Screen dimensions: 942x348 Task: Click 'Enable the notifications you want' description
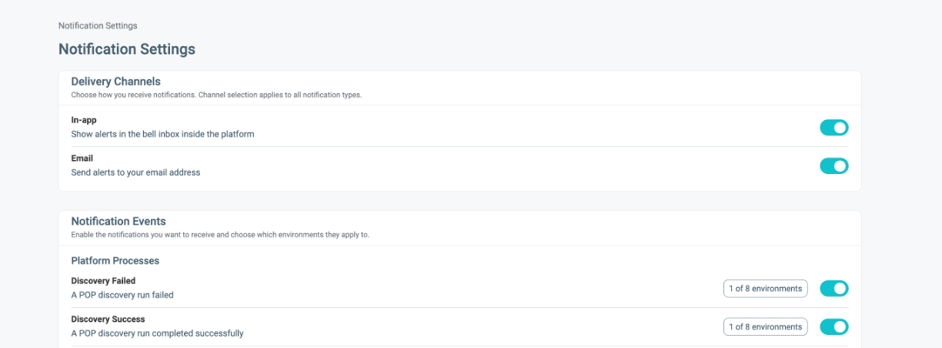click(220, 235)
